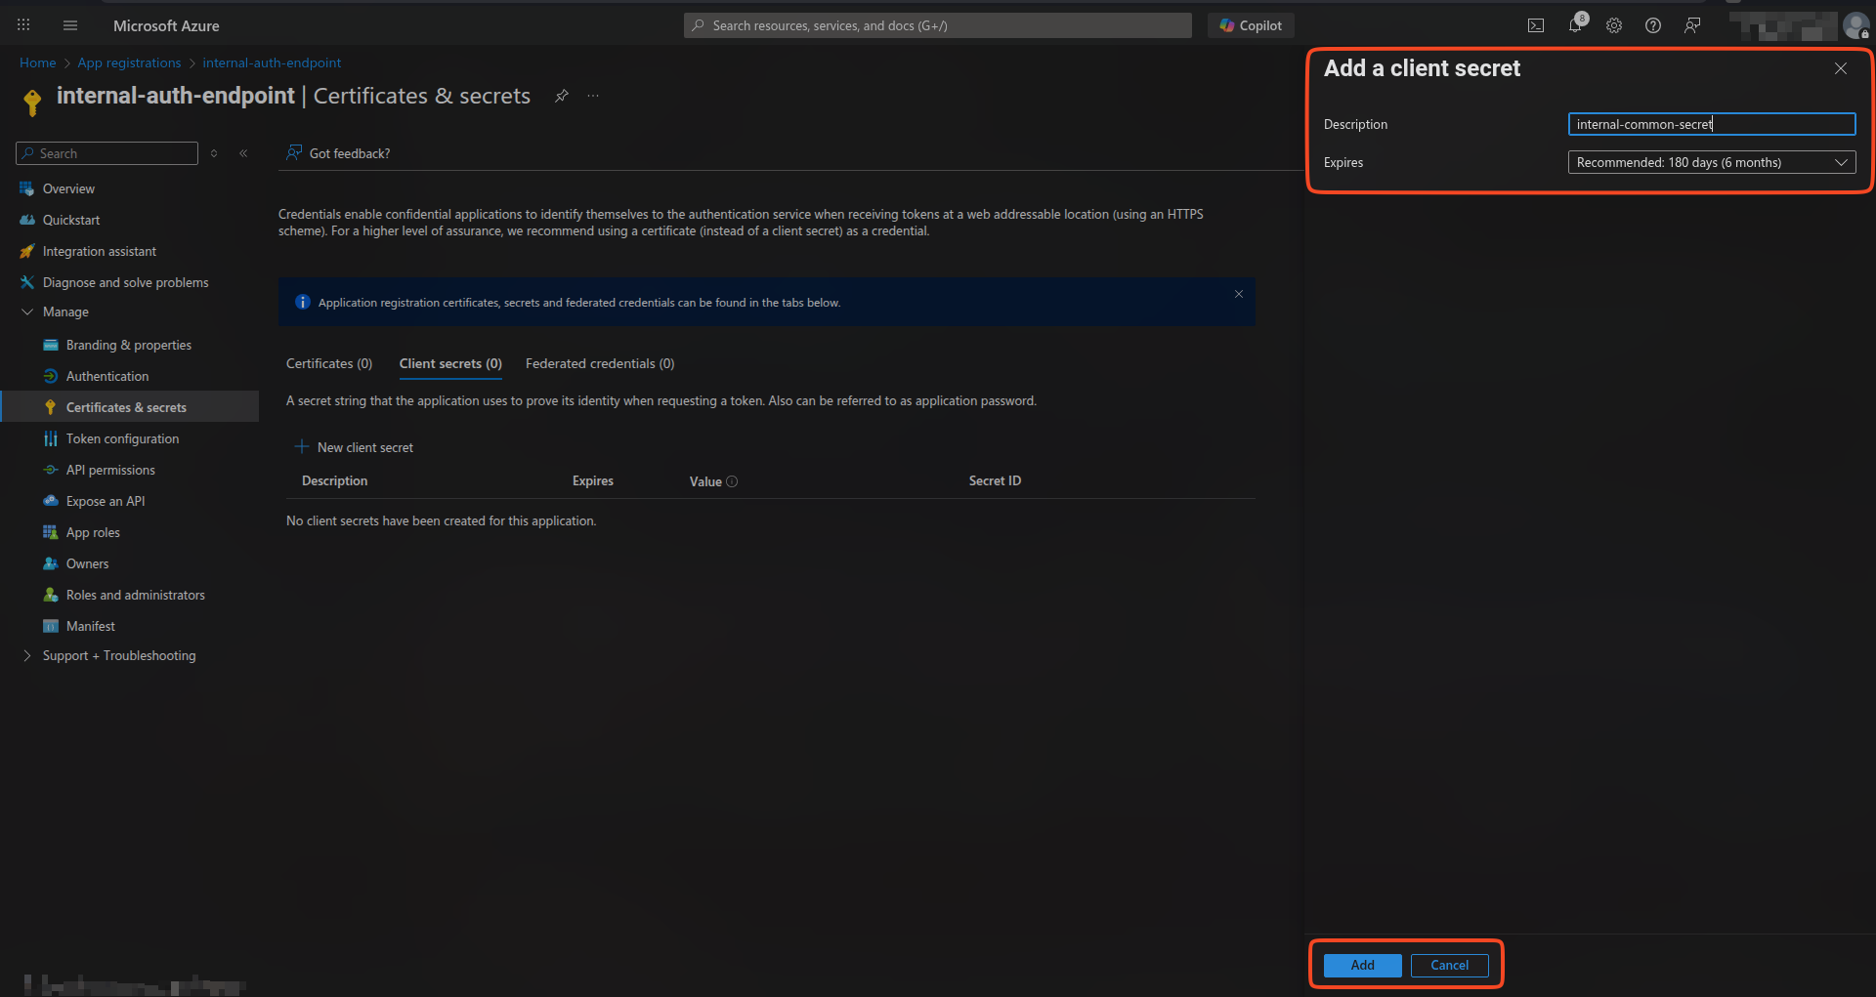Open the feedback icon in the top bar

coord(1691,25)
